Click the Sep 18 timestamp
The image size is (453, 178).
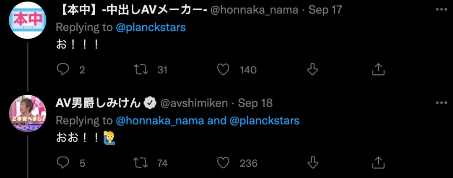(x=255, y=103)
